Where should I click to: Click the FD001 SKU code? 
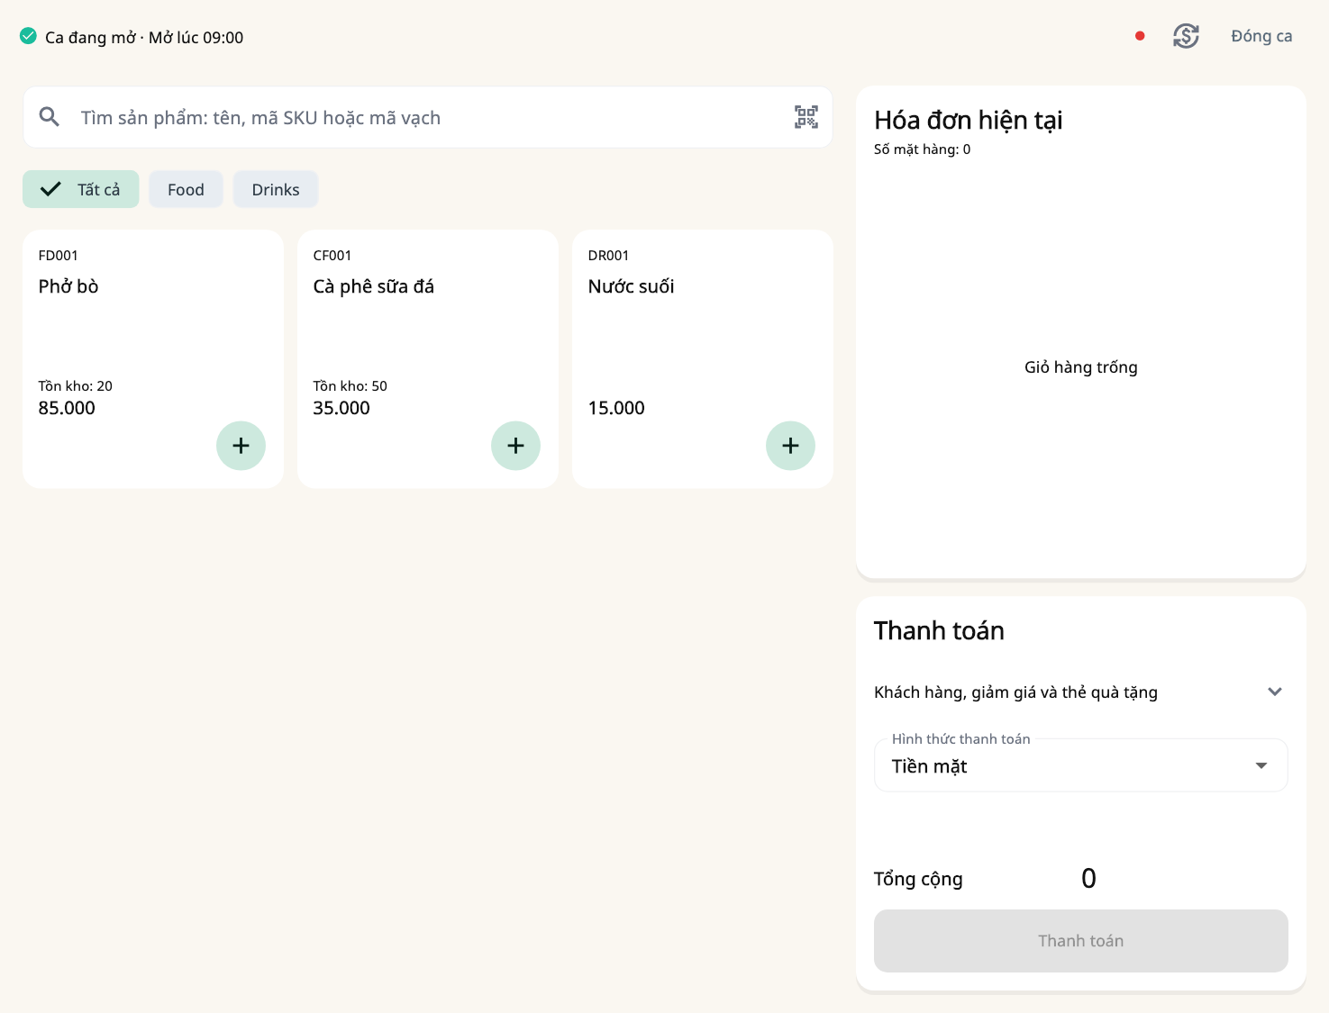[58, 256]
